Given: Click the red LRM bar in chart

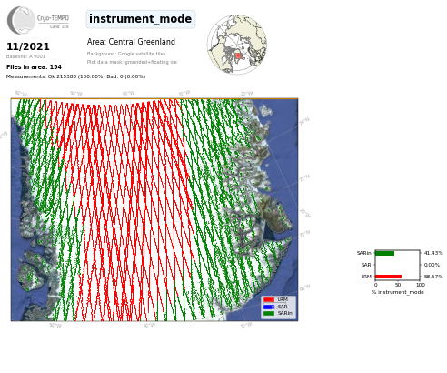Looking at the screenshot, I should 389,277.
